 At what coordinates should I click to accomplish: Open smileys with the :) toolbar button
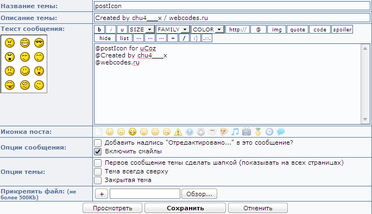pos(196,38)
